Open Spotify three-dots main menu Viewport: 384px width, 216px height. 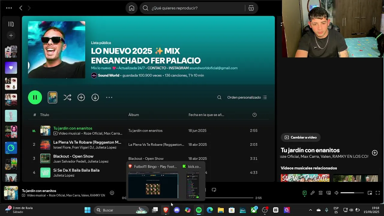click(x=9, y=8)
